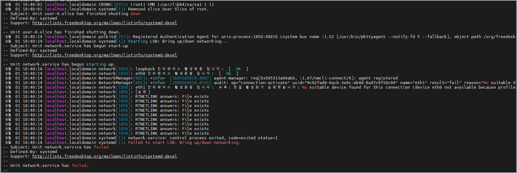The image size is (517, 173).
Task: Click the OK status on the loopback line
Action: point(238,69)
